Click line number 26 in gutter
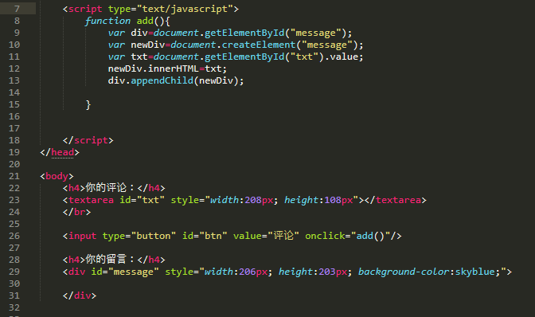 click(14, 236)
